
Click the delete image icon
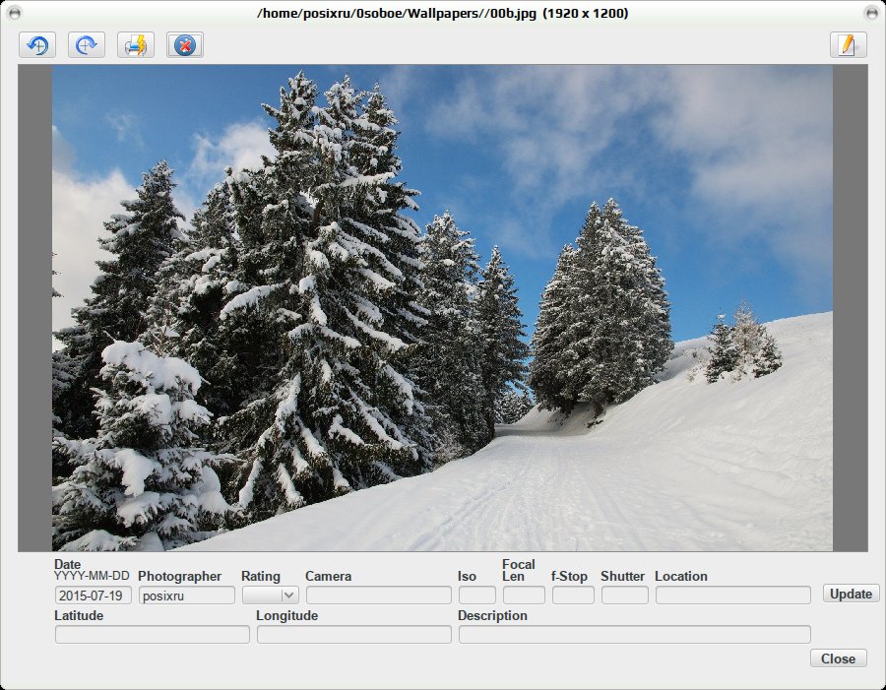coord(185,45)
